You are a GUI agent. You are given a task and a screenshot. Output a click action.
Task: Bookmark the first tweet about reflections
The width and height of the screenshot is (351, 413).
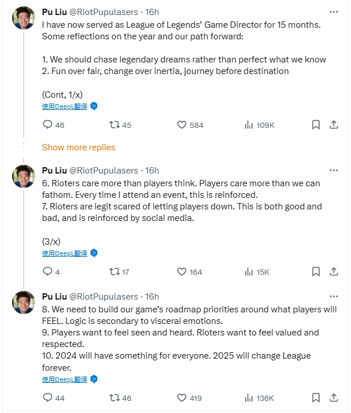tap(316, 125)
